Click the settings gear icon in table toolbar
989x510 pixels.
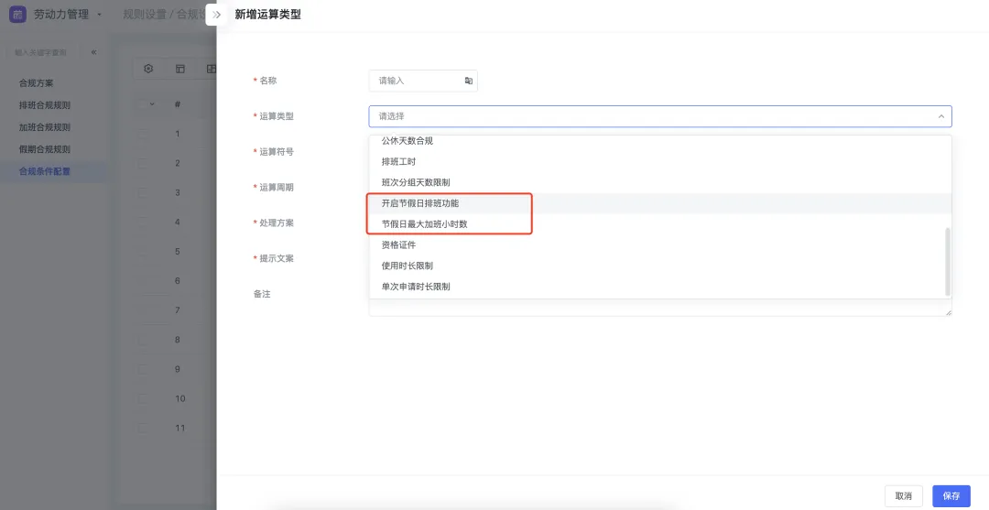pos(149,69)
